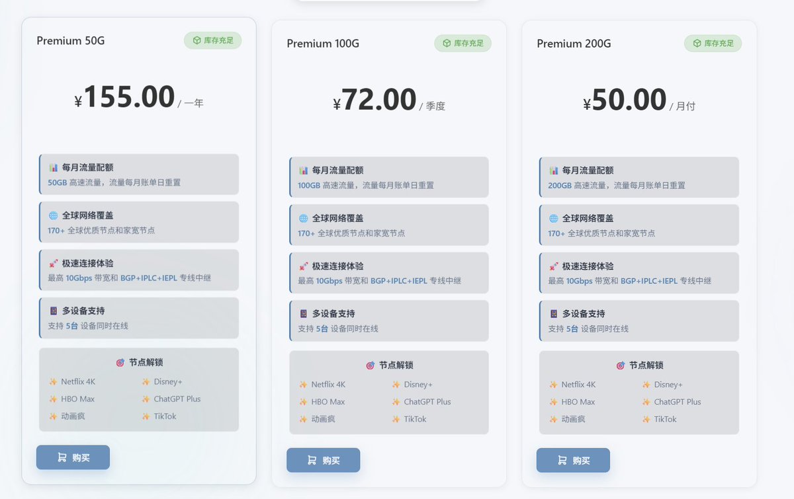
Task: Click 动画疯 in the Premium 200G card
Action: tap(573, 419)
